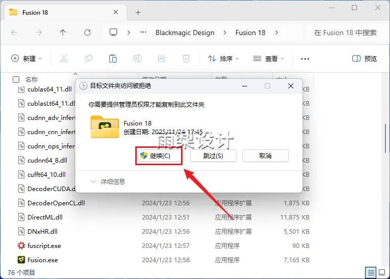Select file DirectML.dll

click(x=45, y=218)
